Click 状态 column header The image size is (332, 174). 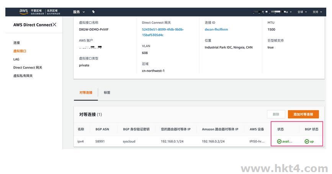pyautogui.click(x=281, y=129)
